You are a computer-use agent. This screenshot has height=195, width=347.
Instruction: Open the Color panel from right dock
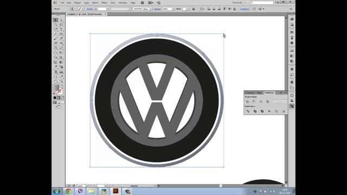[x=292, y=19]
